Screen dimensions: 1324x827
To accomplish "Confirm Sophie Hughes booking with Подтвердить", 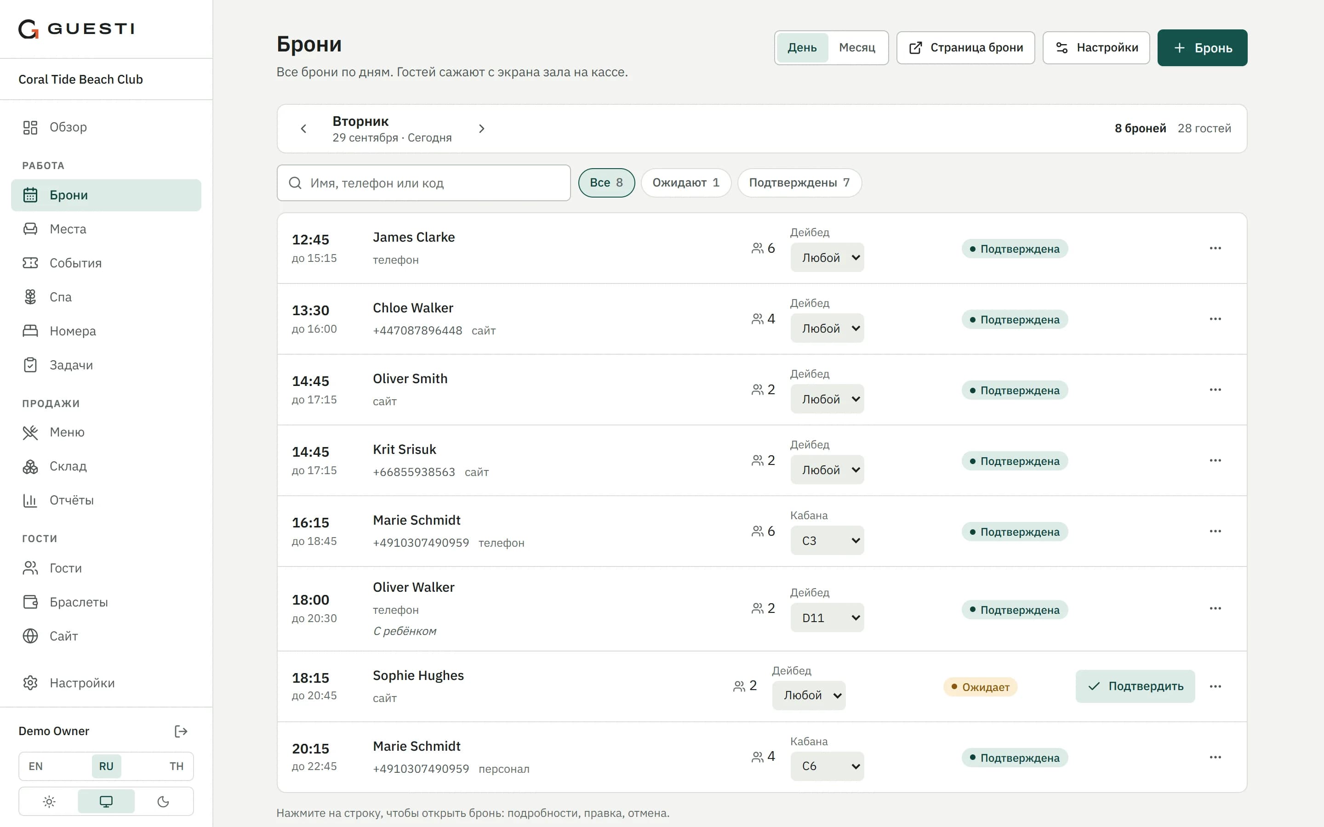I will [x=1135, y=686].
